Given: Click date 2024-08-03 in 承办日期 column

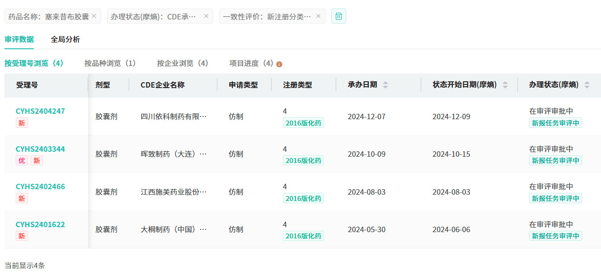Looking at the screenshot, I should click(366, 192).
